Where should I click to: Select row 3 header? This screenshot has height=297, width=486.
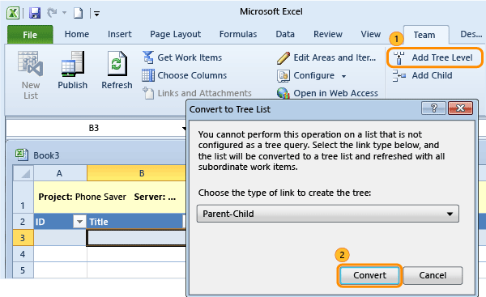click(23, 238)
